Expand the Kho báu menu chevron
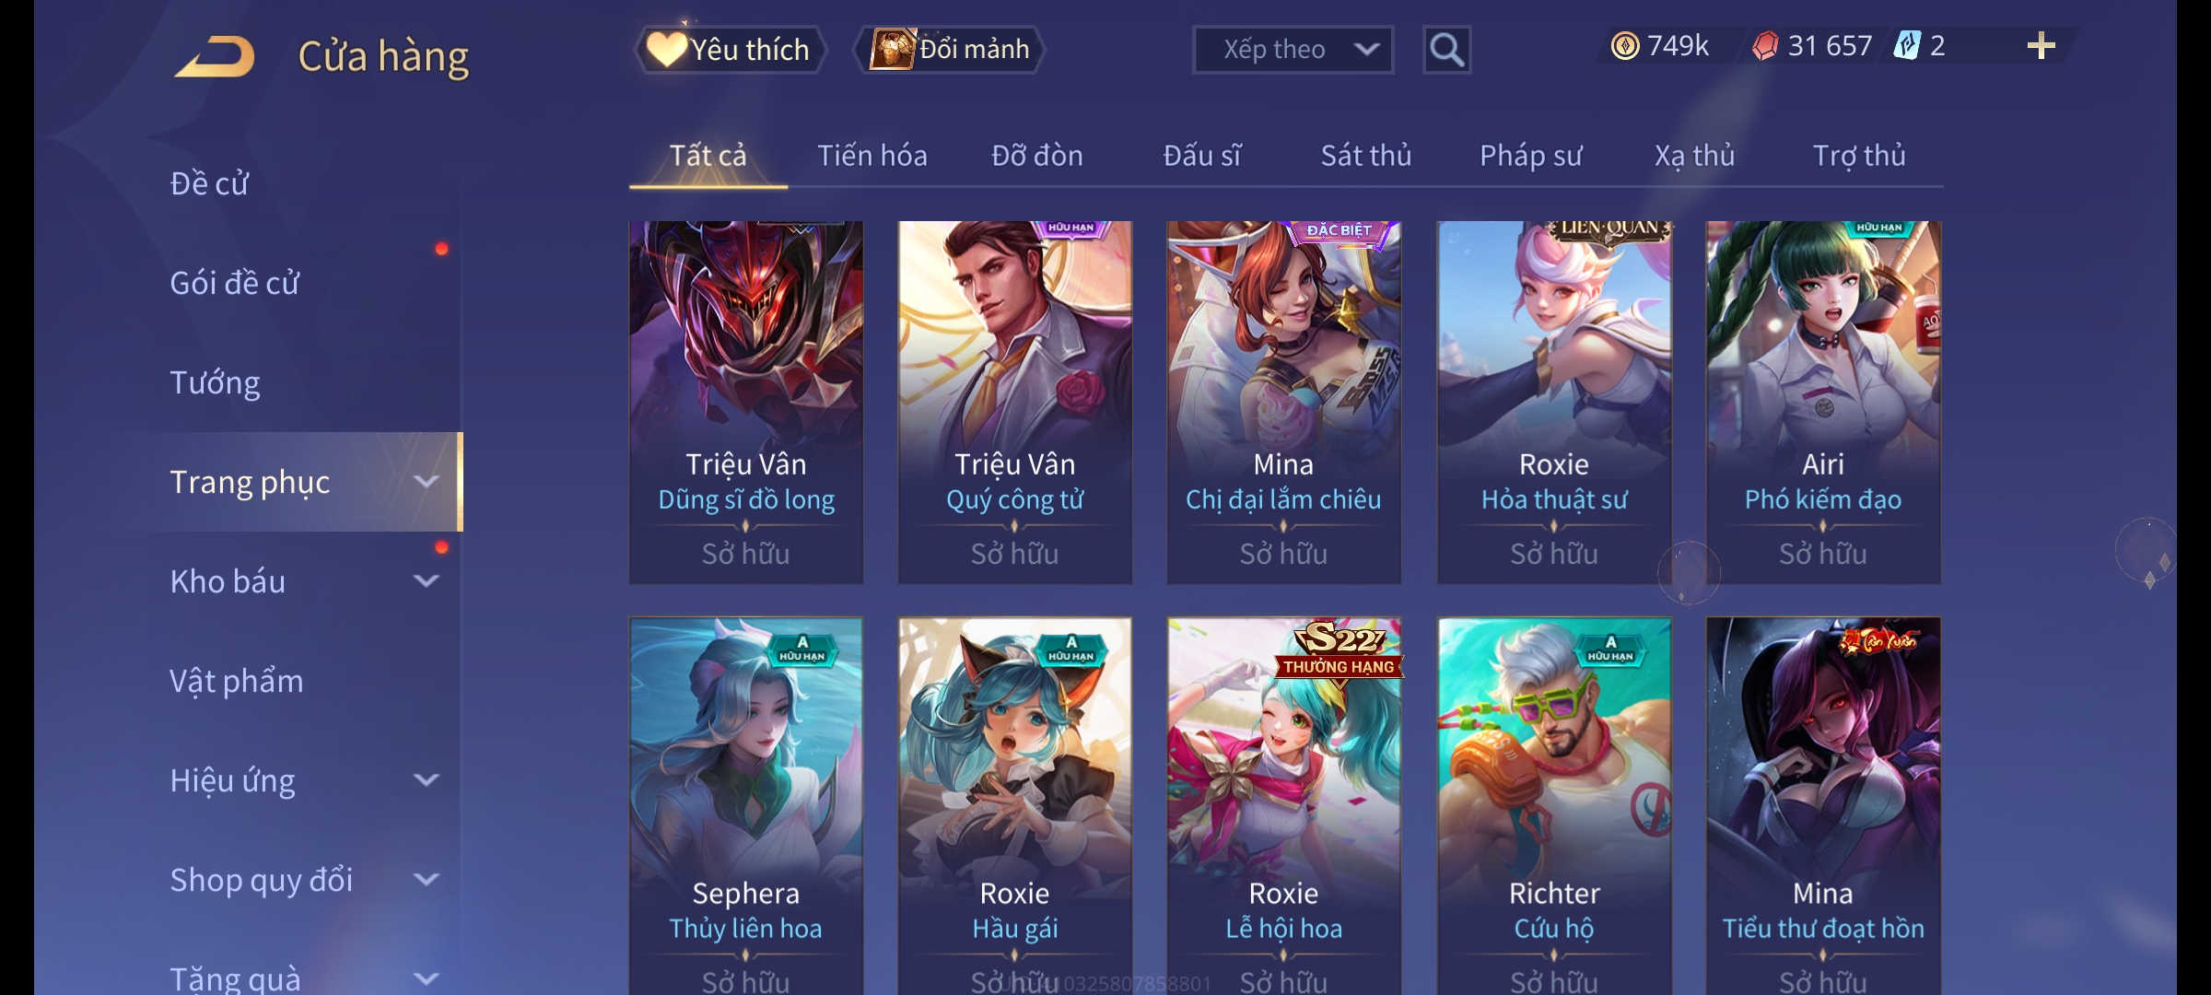 click(426, 581)
